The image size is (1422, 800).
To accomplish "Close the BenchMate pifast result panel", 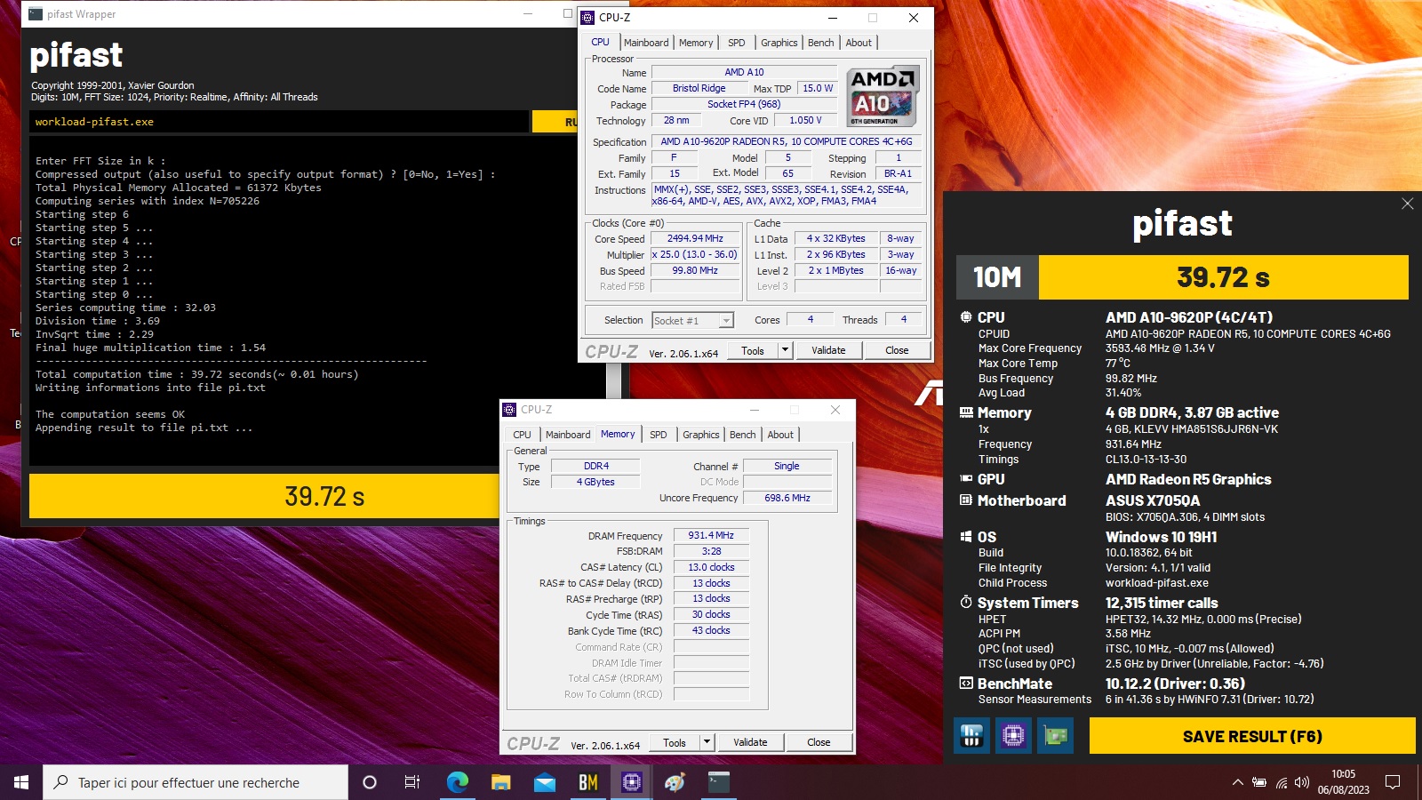I will pos(1407,204).
